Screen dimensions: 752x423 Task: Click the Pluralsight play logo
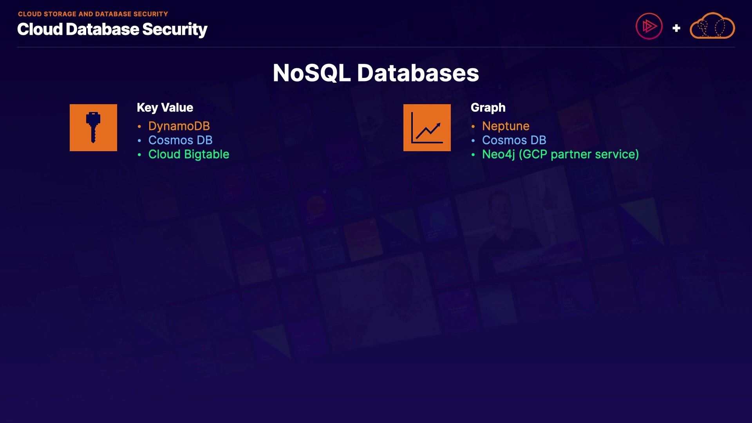649,26
